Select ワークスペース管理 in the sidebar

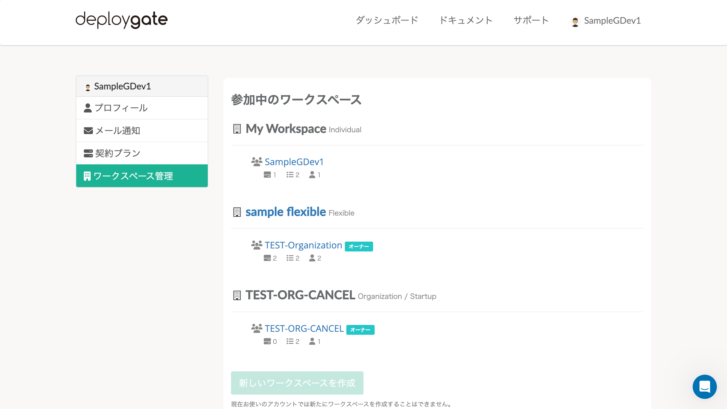click(x=134, y=175)
